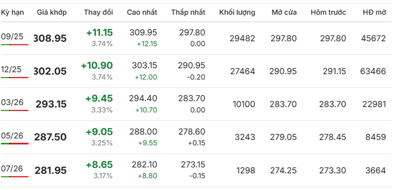The image size is (394, 190).
Task: Click the red-green range bar under 09/25
Action: tap(14, 44)
